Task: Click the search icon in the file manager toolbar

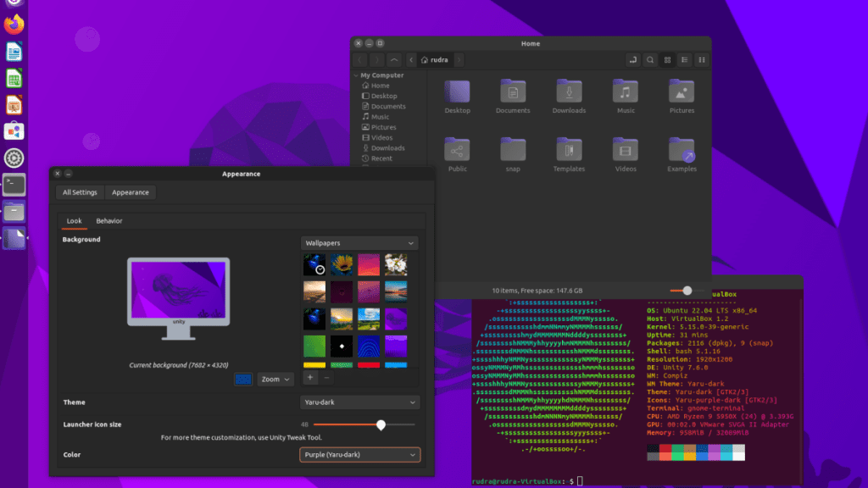Action: click(650, 59)
